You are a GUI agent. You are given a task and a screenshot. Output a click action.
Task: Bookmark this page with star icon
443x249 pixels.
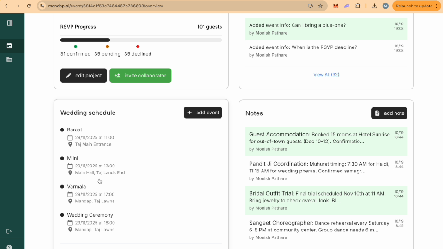320,6
